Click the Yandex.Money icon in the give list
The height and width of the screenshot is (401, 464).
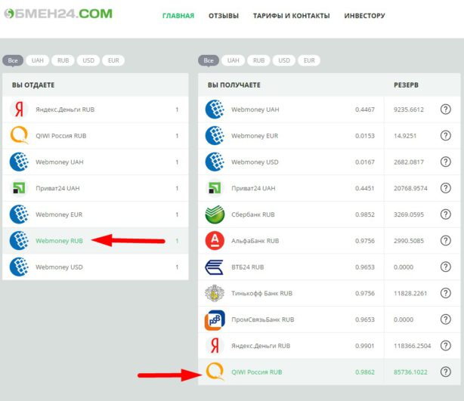[x=19, y=110]
